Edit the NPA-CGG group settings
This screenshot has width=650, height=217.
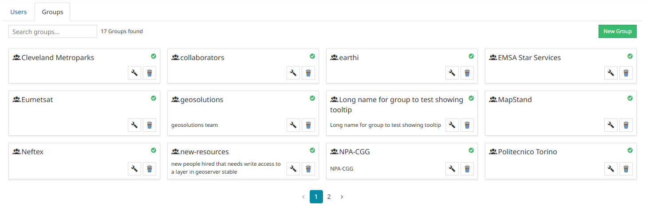click(452, 168)
